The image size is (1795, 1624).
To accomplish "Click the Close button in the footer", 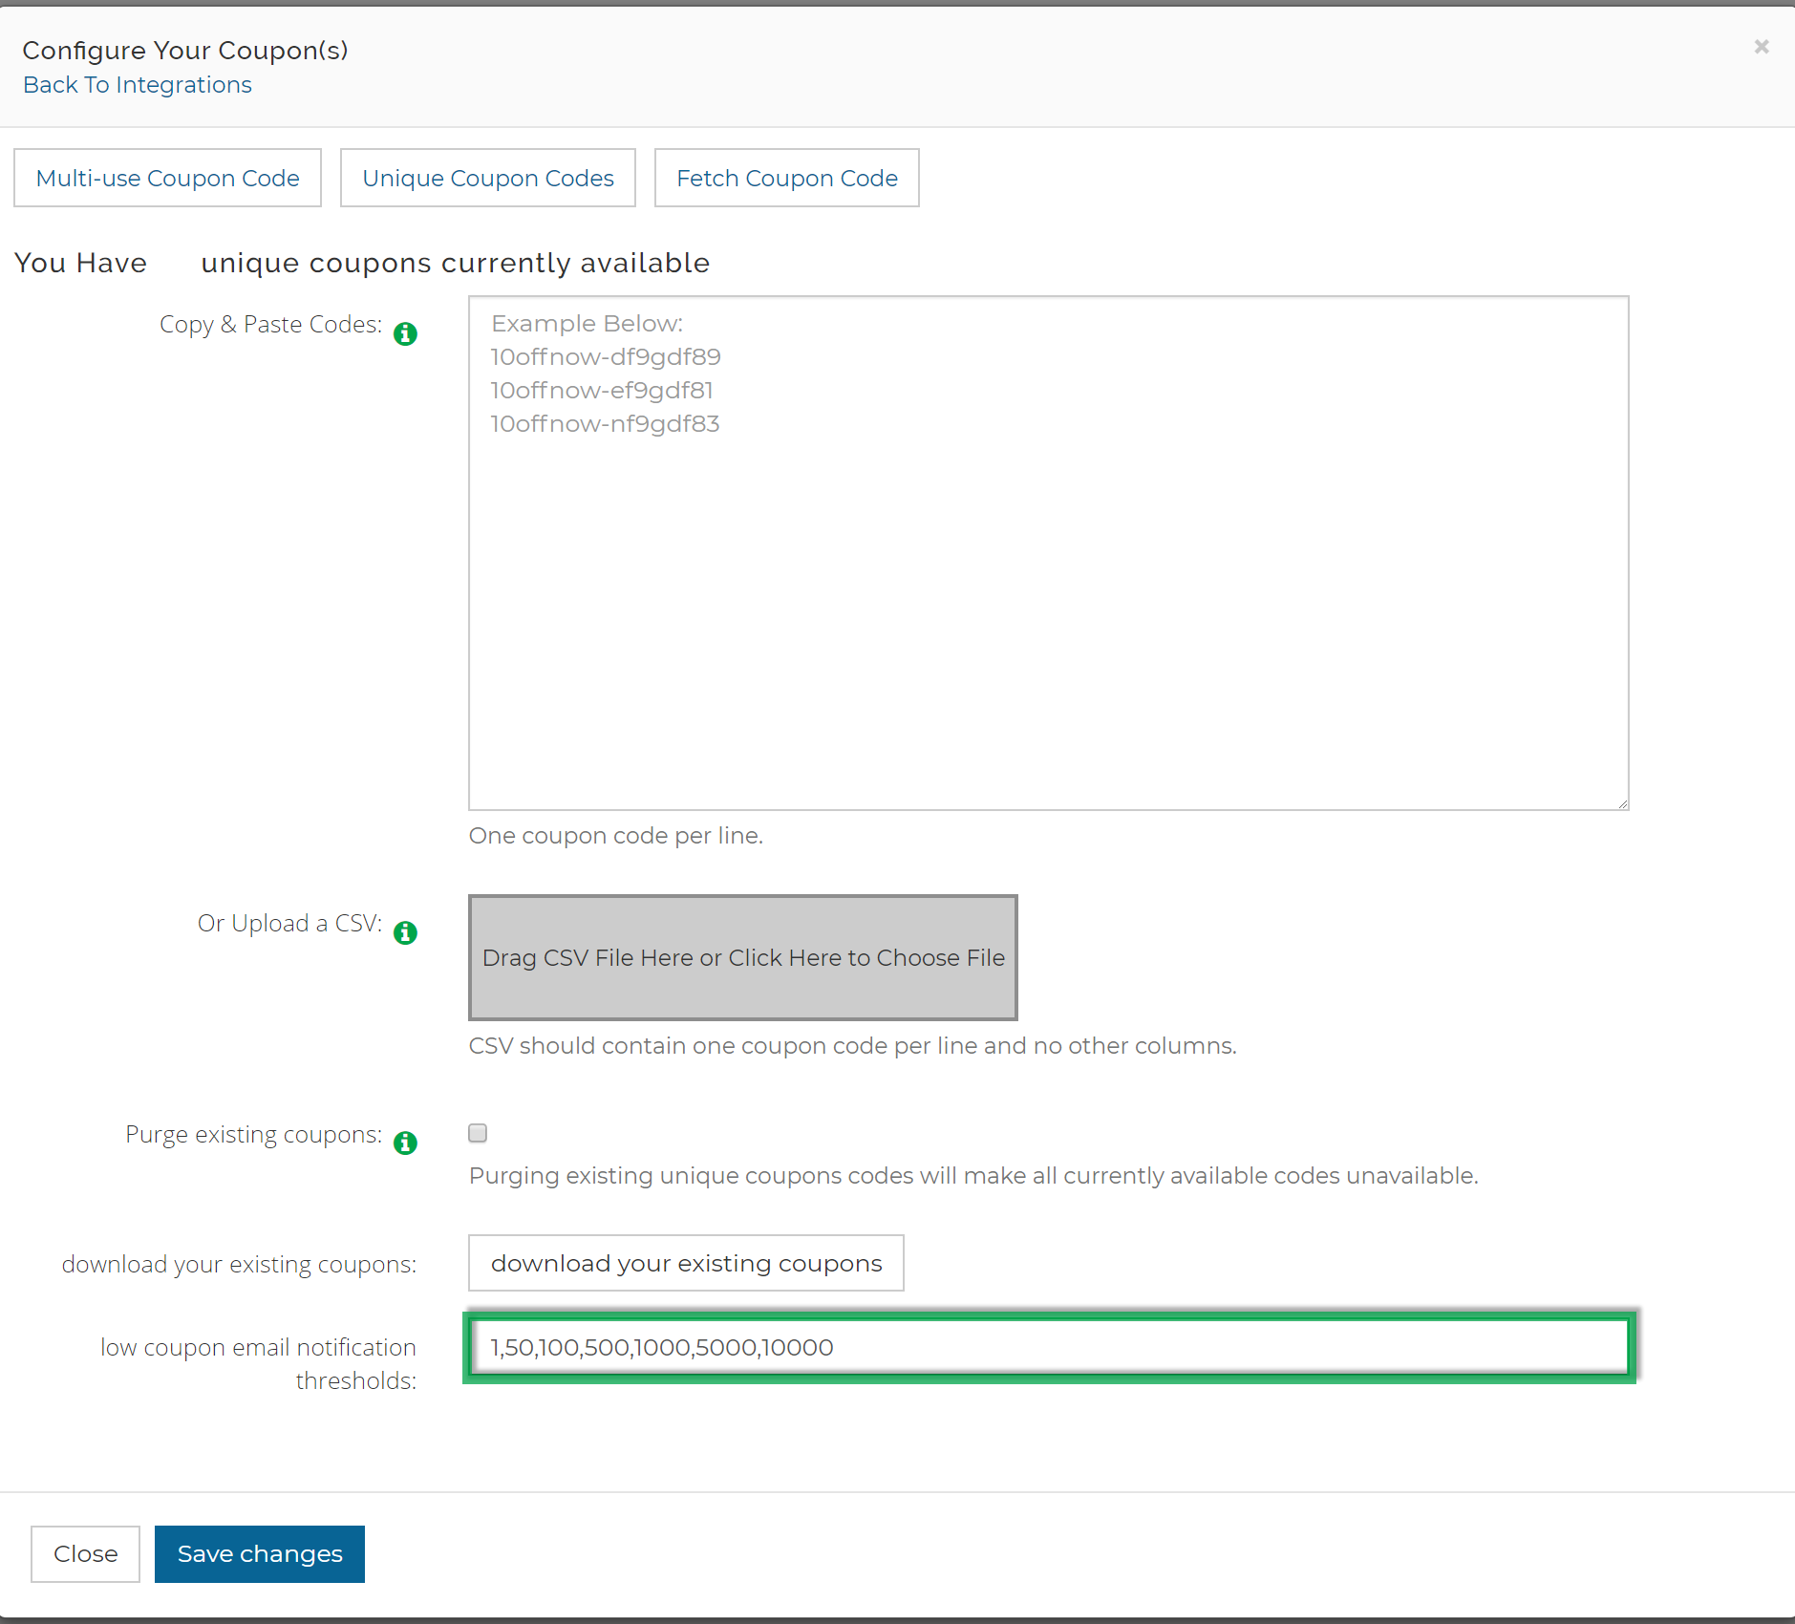I will pyautogui.click(x=85, y=1554).
